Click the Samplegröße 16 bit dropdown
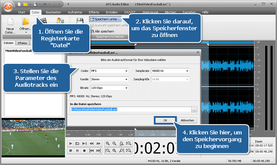Viewport: 277px width, 165px height. [x=170, y=80]
